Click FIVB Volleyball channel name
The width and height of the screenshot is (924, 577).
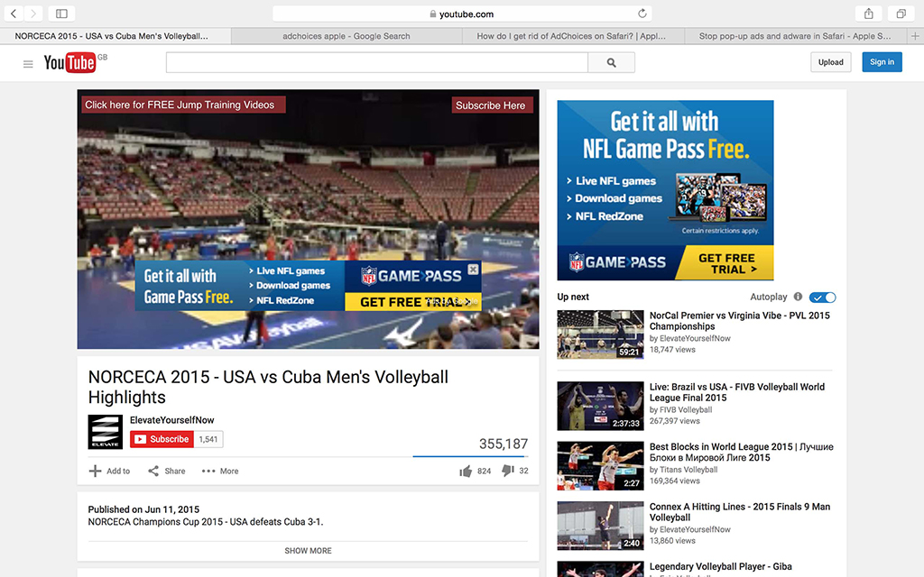pos(686,410)
